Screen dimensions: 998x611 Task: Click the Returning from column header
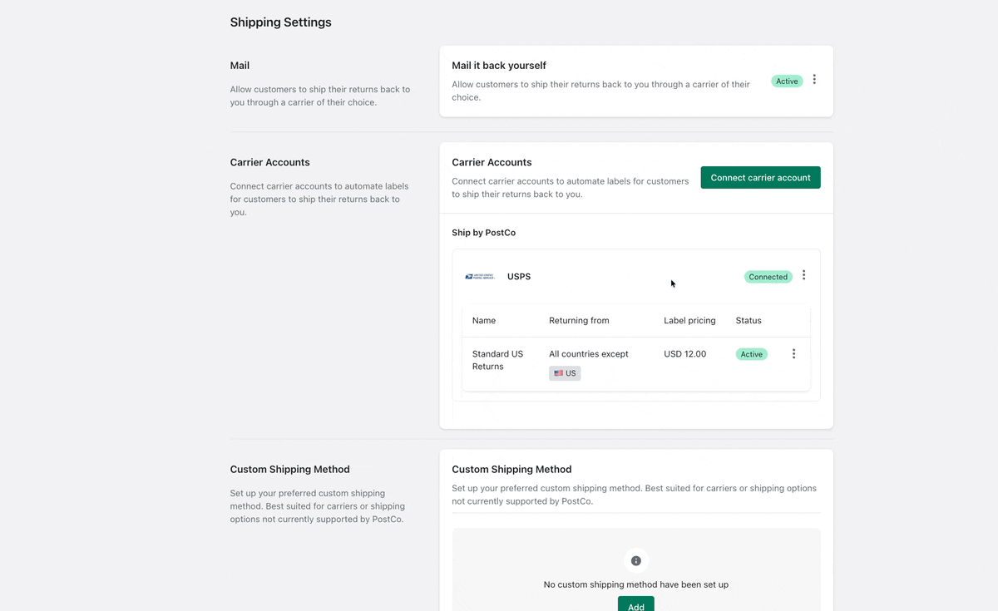tap(579, 320)
